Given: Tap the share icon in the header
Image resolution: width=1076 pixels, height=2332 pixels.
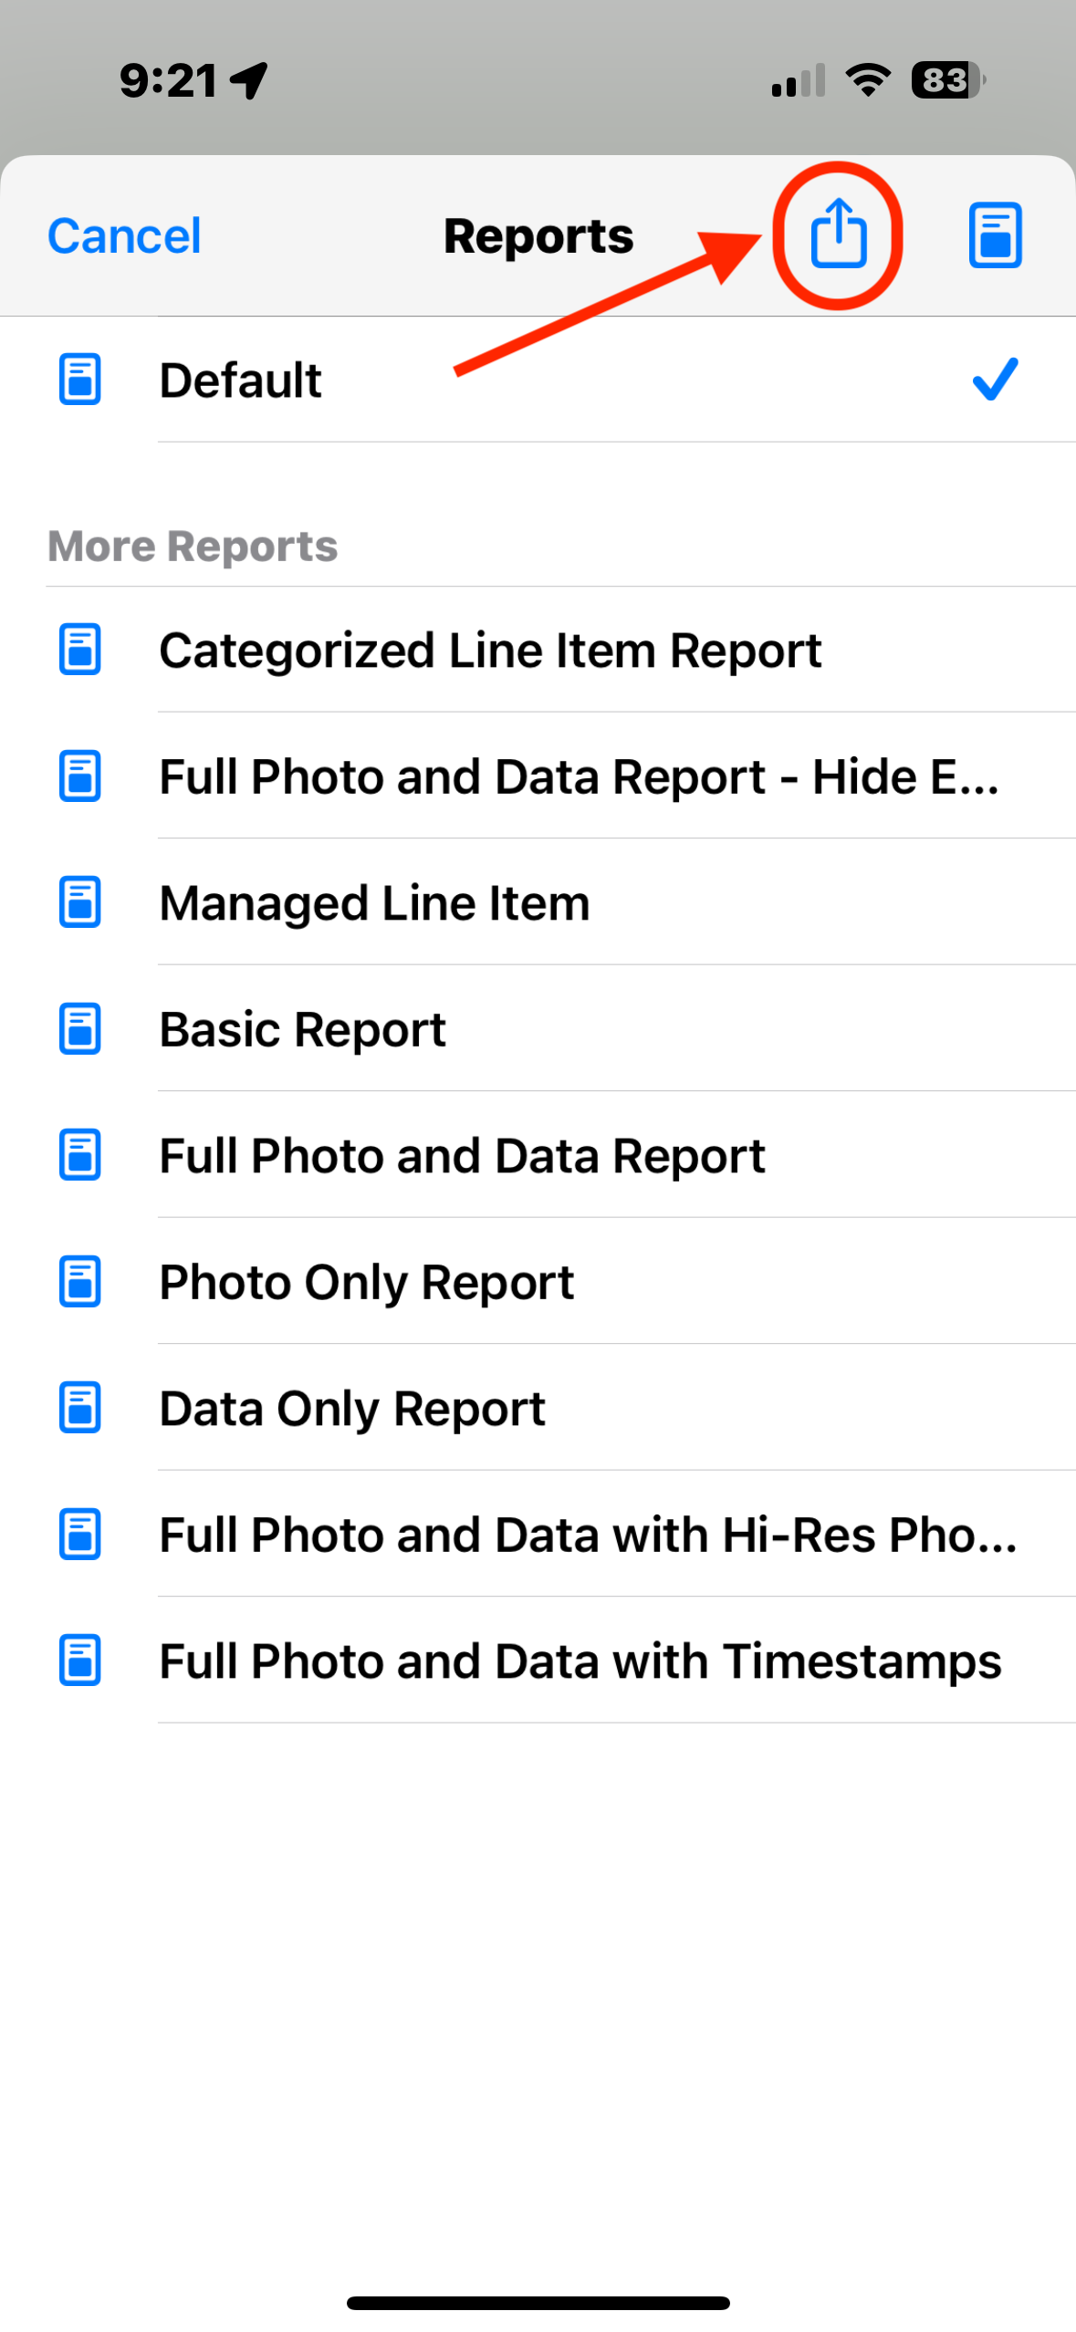Looking at the screenshot, I should [x=838, y=234].
